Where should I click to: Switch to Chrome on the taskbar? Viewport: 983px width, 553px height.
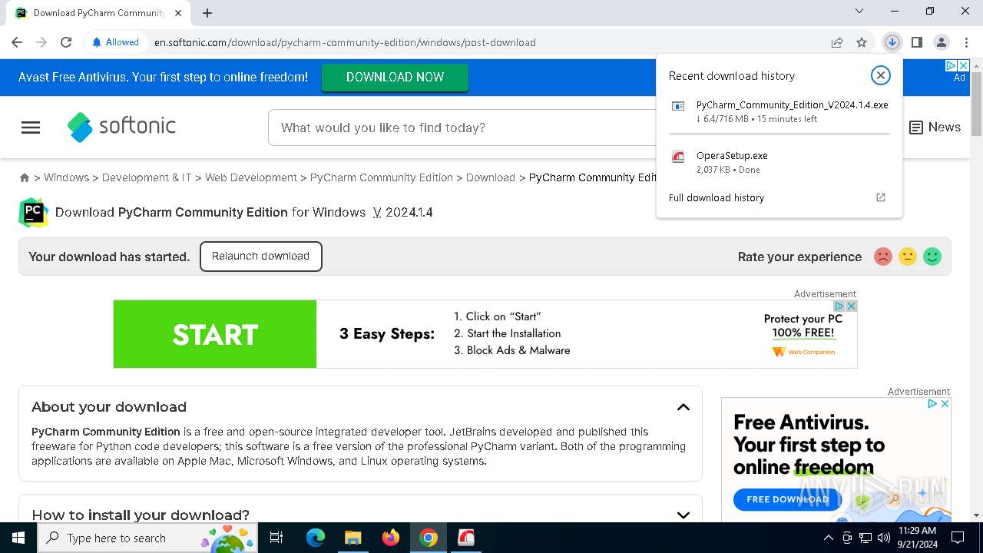pyautogui.click(x=429, y=538)
